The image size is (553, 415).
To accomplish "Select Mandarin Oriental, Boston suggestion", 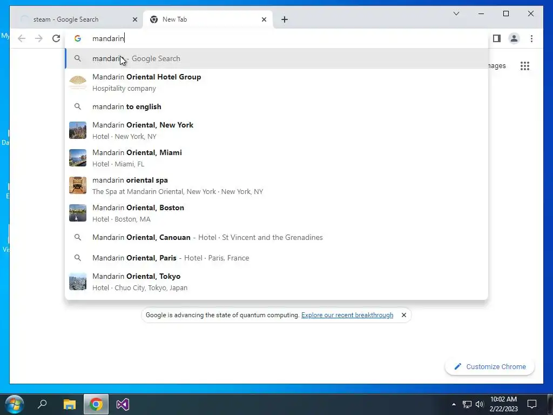I will pos(276,213).
